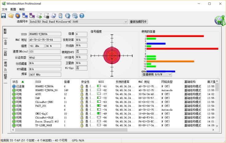Click the blue networked computers icon
The image size is (226, 143).
tap(25, 16)
